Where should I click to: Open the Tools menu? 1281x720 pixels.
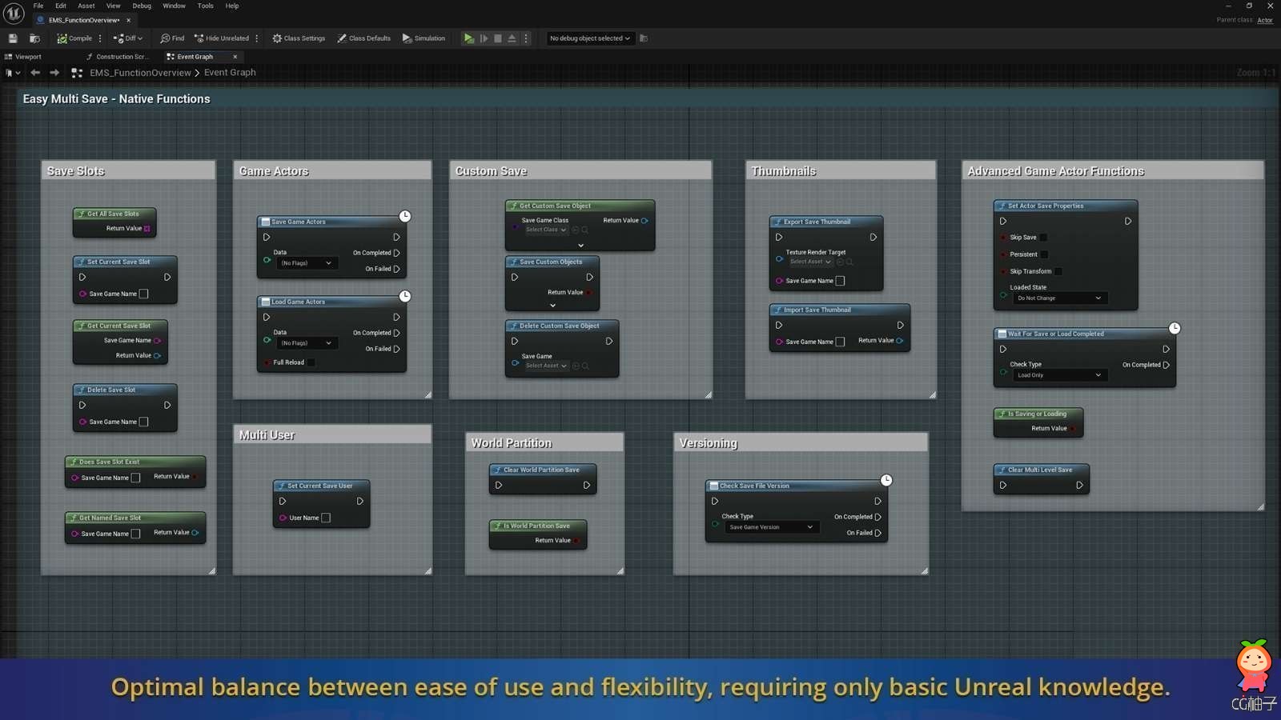tap(206, 6)
